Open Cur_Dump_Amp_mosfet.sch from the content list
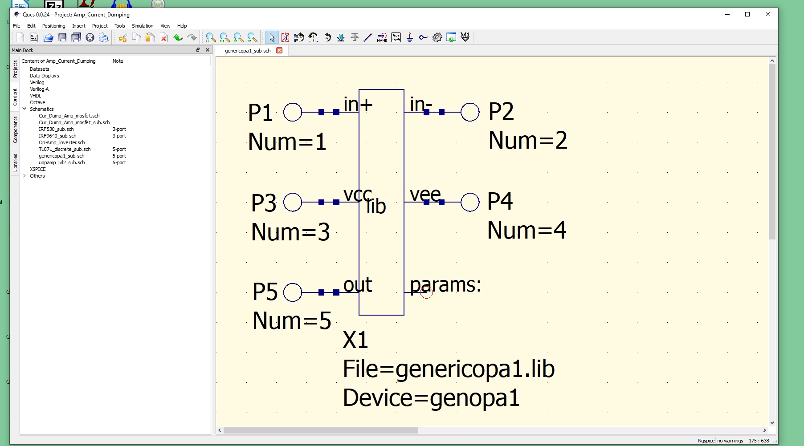804x446 pixels. (69, 116)
